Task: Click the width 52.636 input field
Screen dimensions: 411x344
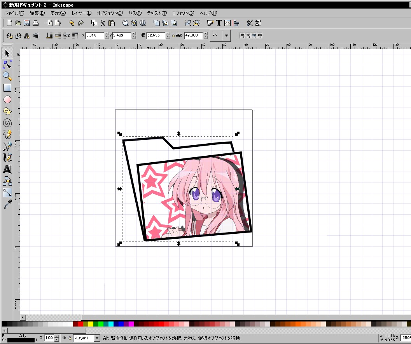Action: pyautogui.click(x=156, y=35)
